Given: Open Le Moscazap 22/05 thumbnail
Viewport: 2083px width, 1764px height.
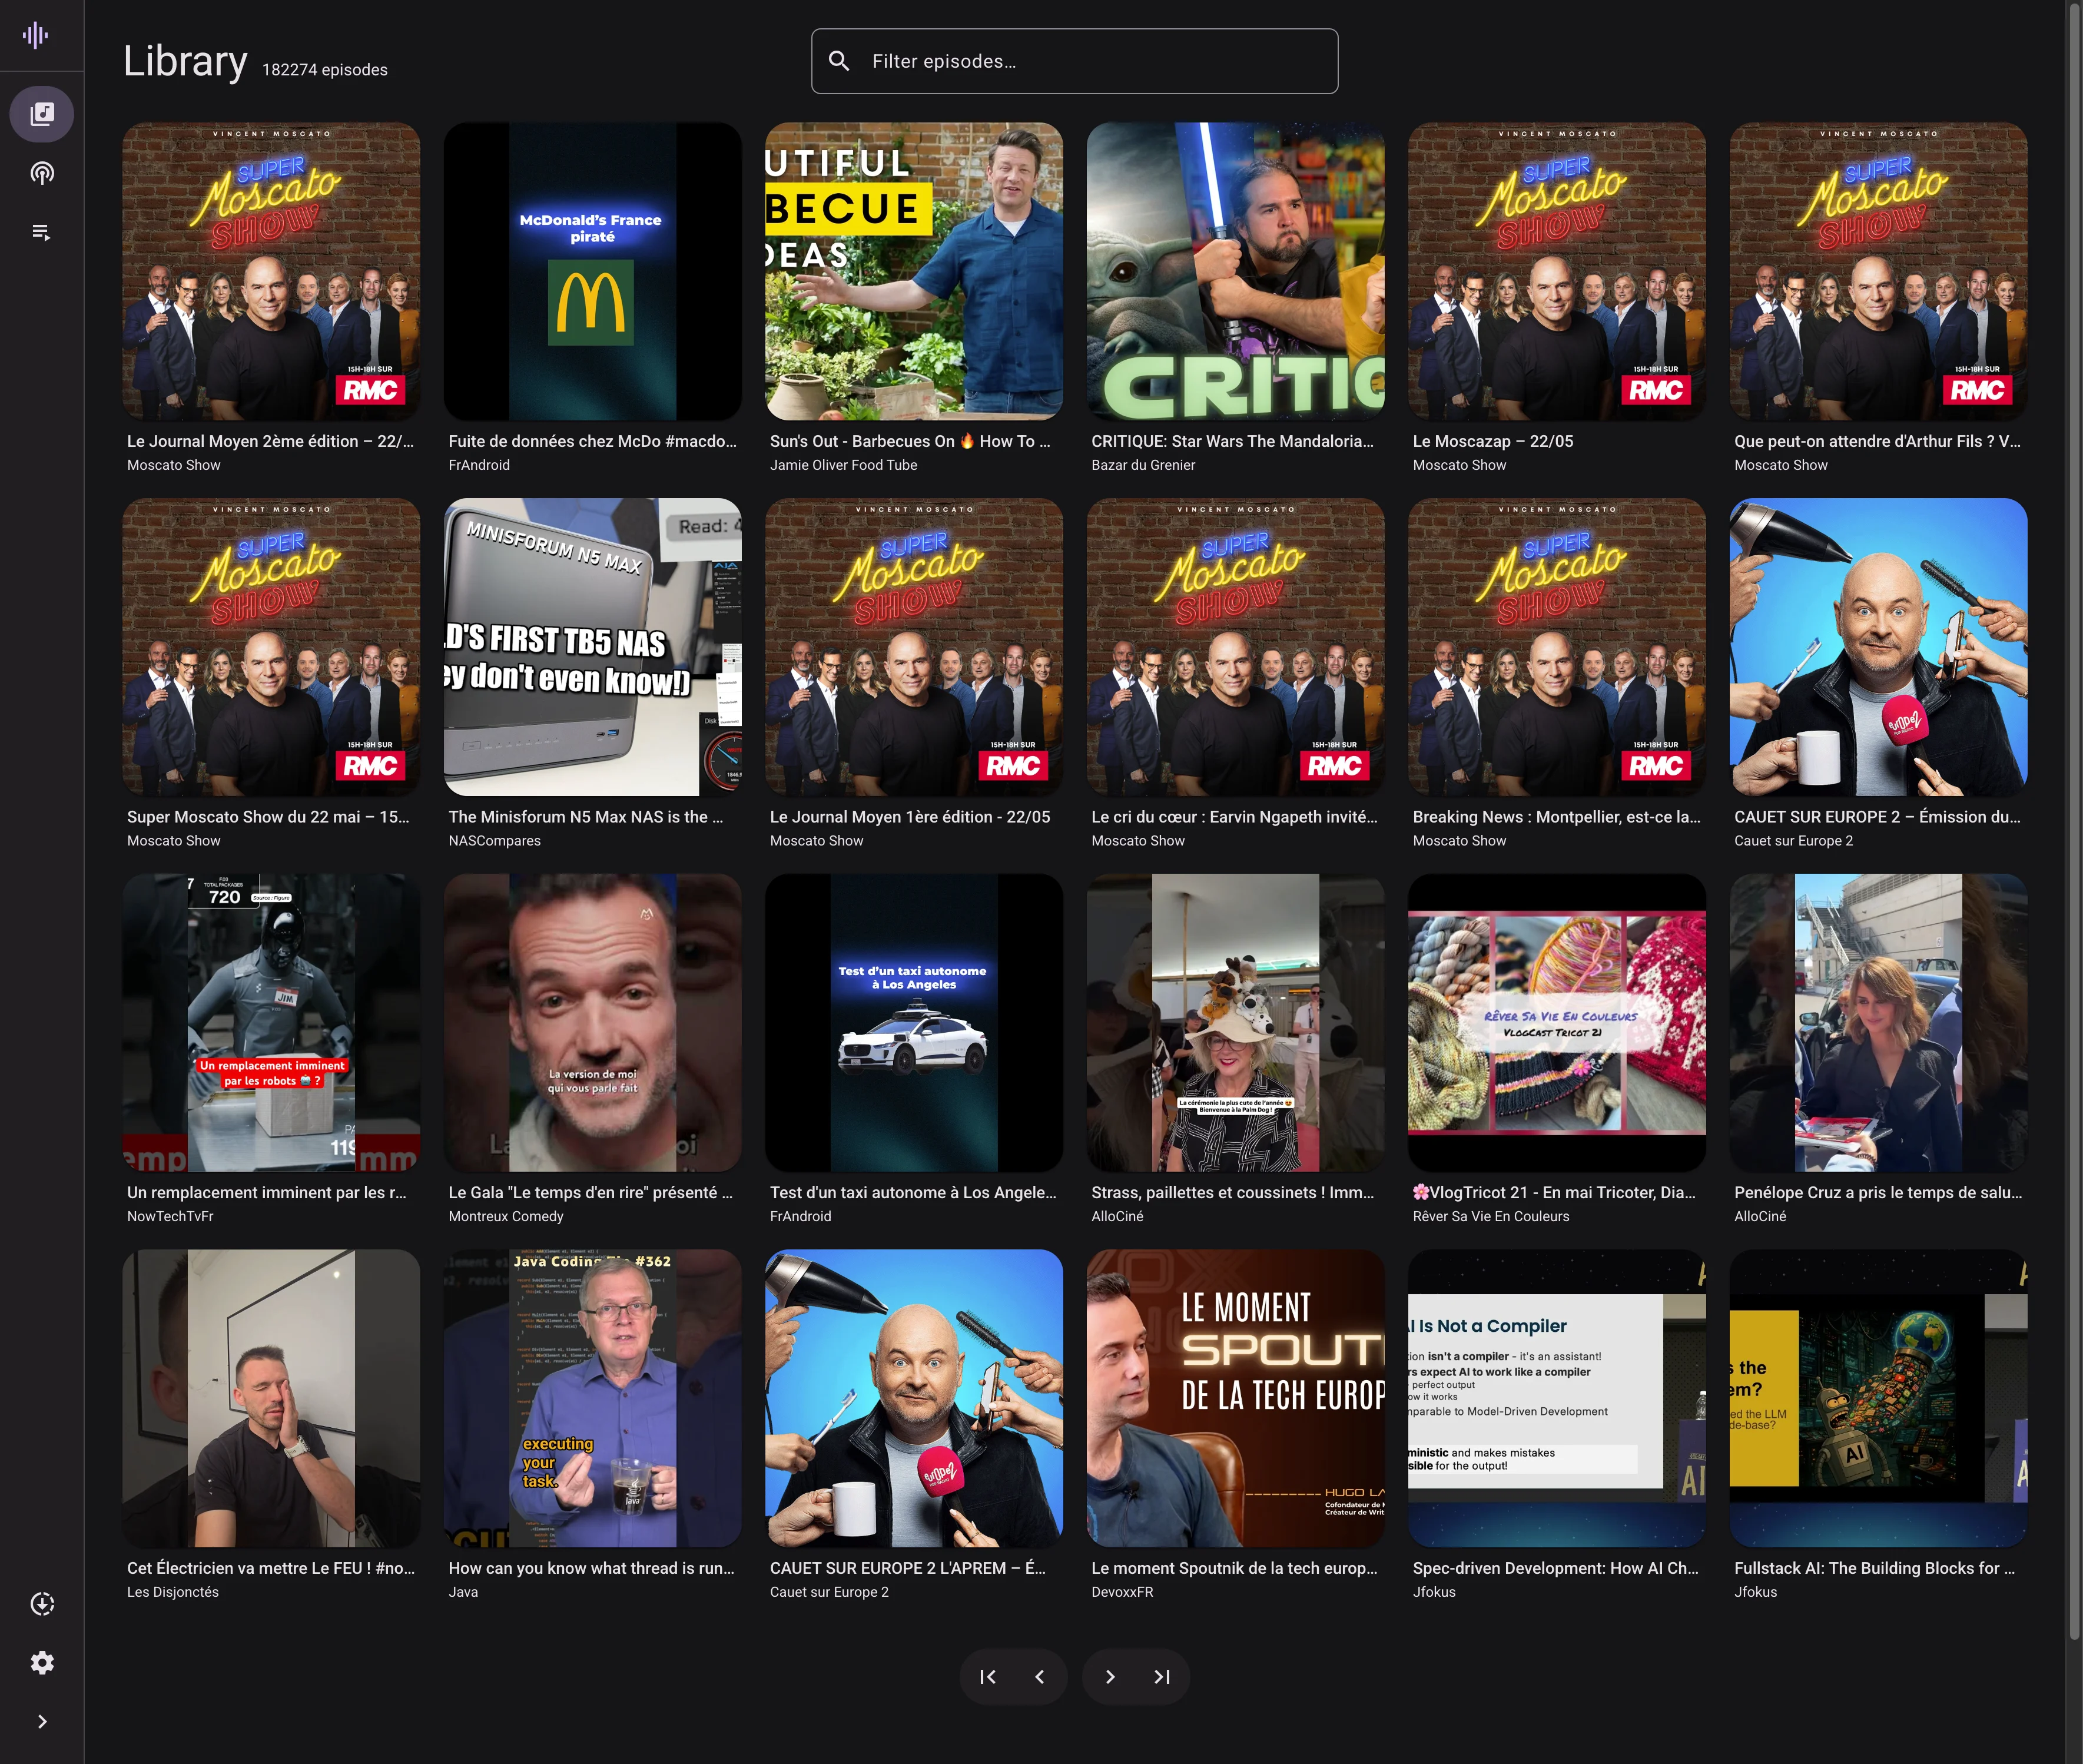Looking at the screenshot, I should tap(1557, 271).
